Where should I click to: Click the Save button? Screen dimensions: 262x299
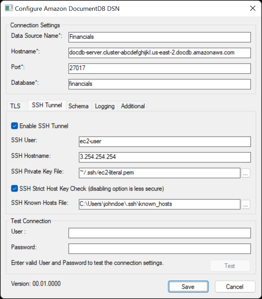(188, 286)
